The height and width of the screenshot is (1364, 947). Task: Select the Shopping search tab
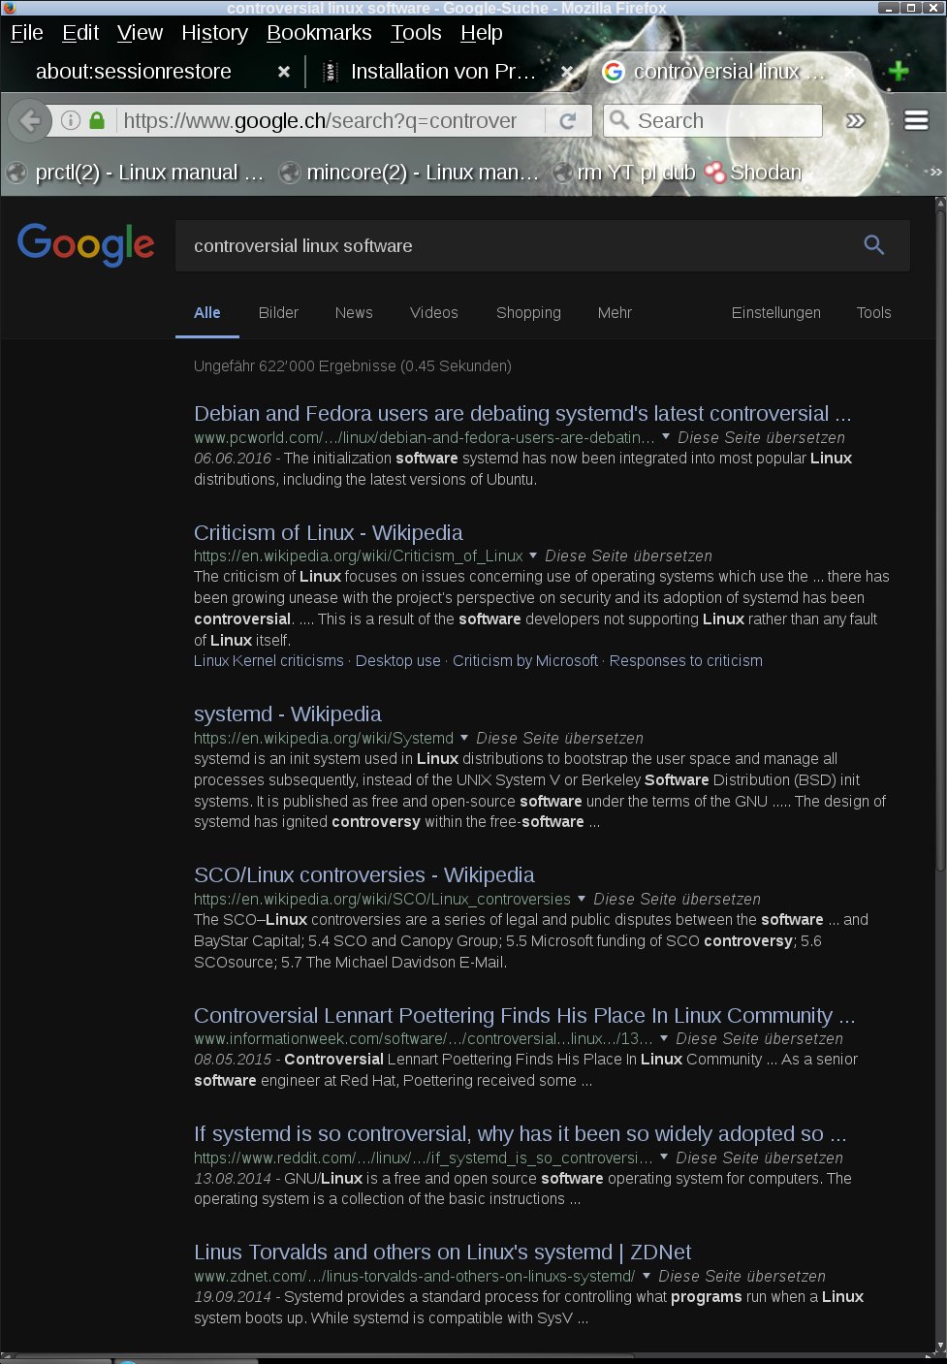pos(528,312)
